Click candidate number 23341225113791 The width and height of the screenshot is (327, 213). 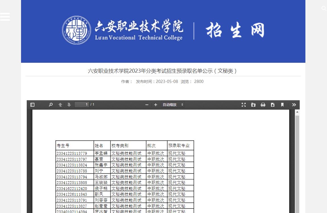point(72,200)
